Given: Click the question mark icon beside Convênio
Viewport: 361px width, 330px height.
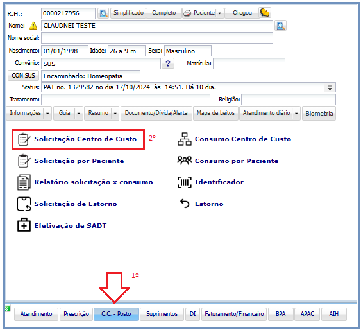Looking at the screenshot, I should coord(168,63).
